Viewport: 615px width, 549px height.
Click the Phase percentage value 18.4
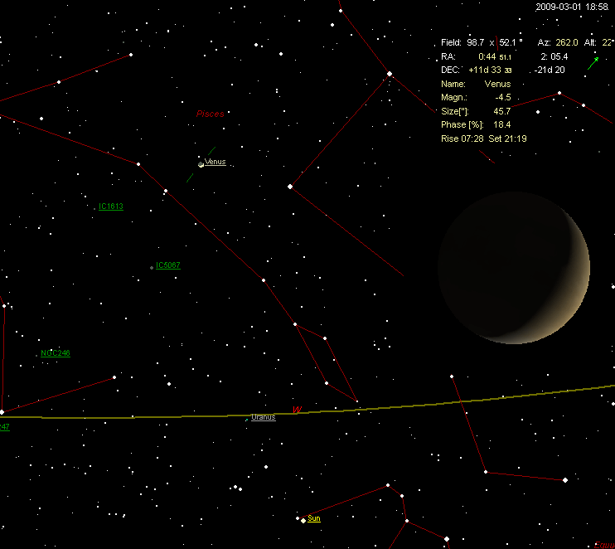tap(502, 125)
